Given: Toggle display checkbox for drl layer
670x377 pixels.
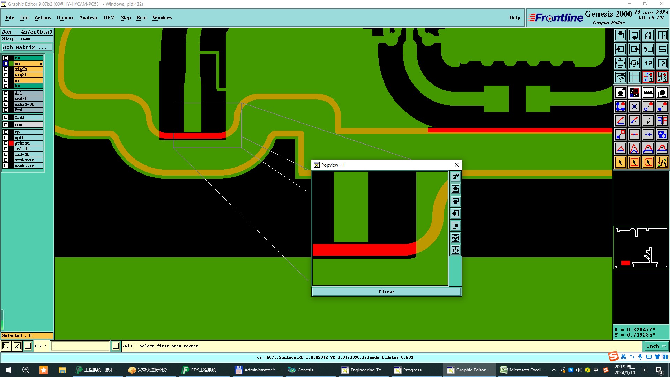Looking at the screenshot, I should (x=6, y=93).
